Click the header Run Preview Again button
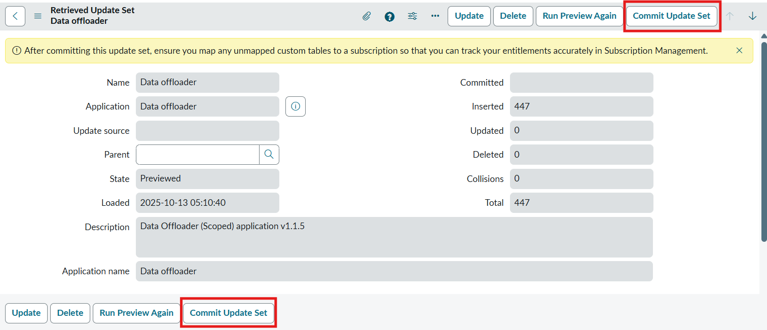Image resolution: width=767 pixels, height=330 pixels. coord(579,16)
